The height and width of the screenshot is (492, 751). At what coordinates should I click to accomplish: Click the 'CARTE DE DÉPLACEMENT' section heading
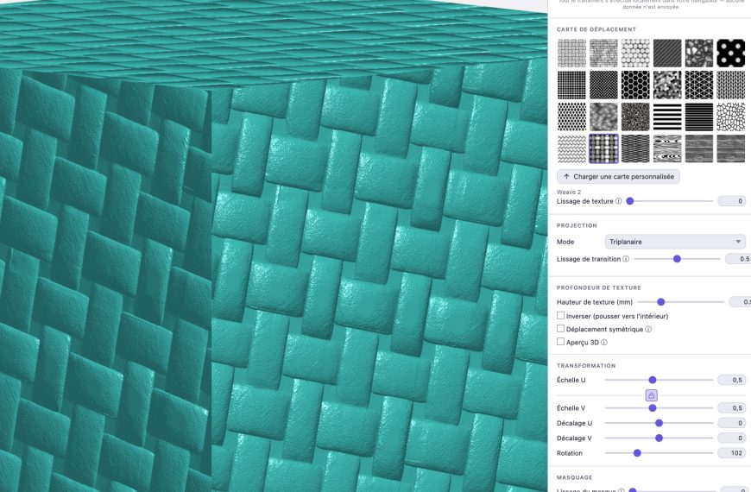[596, 29]
